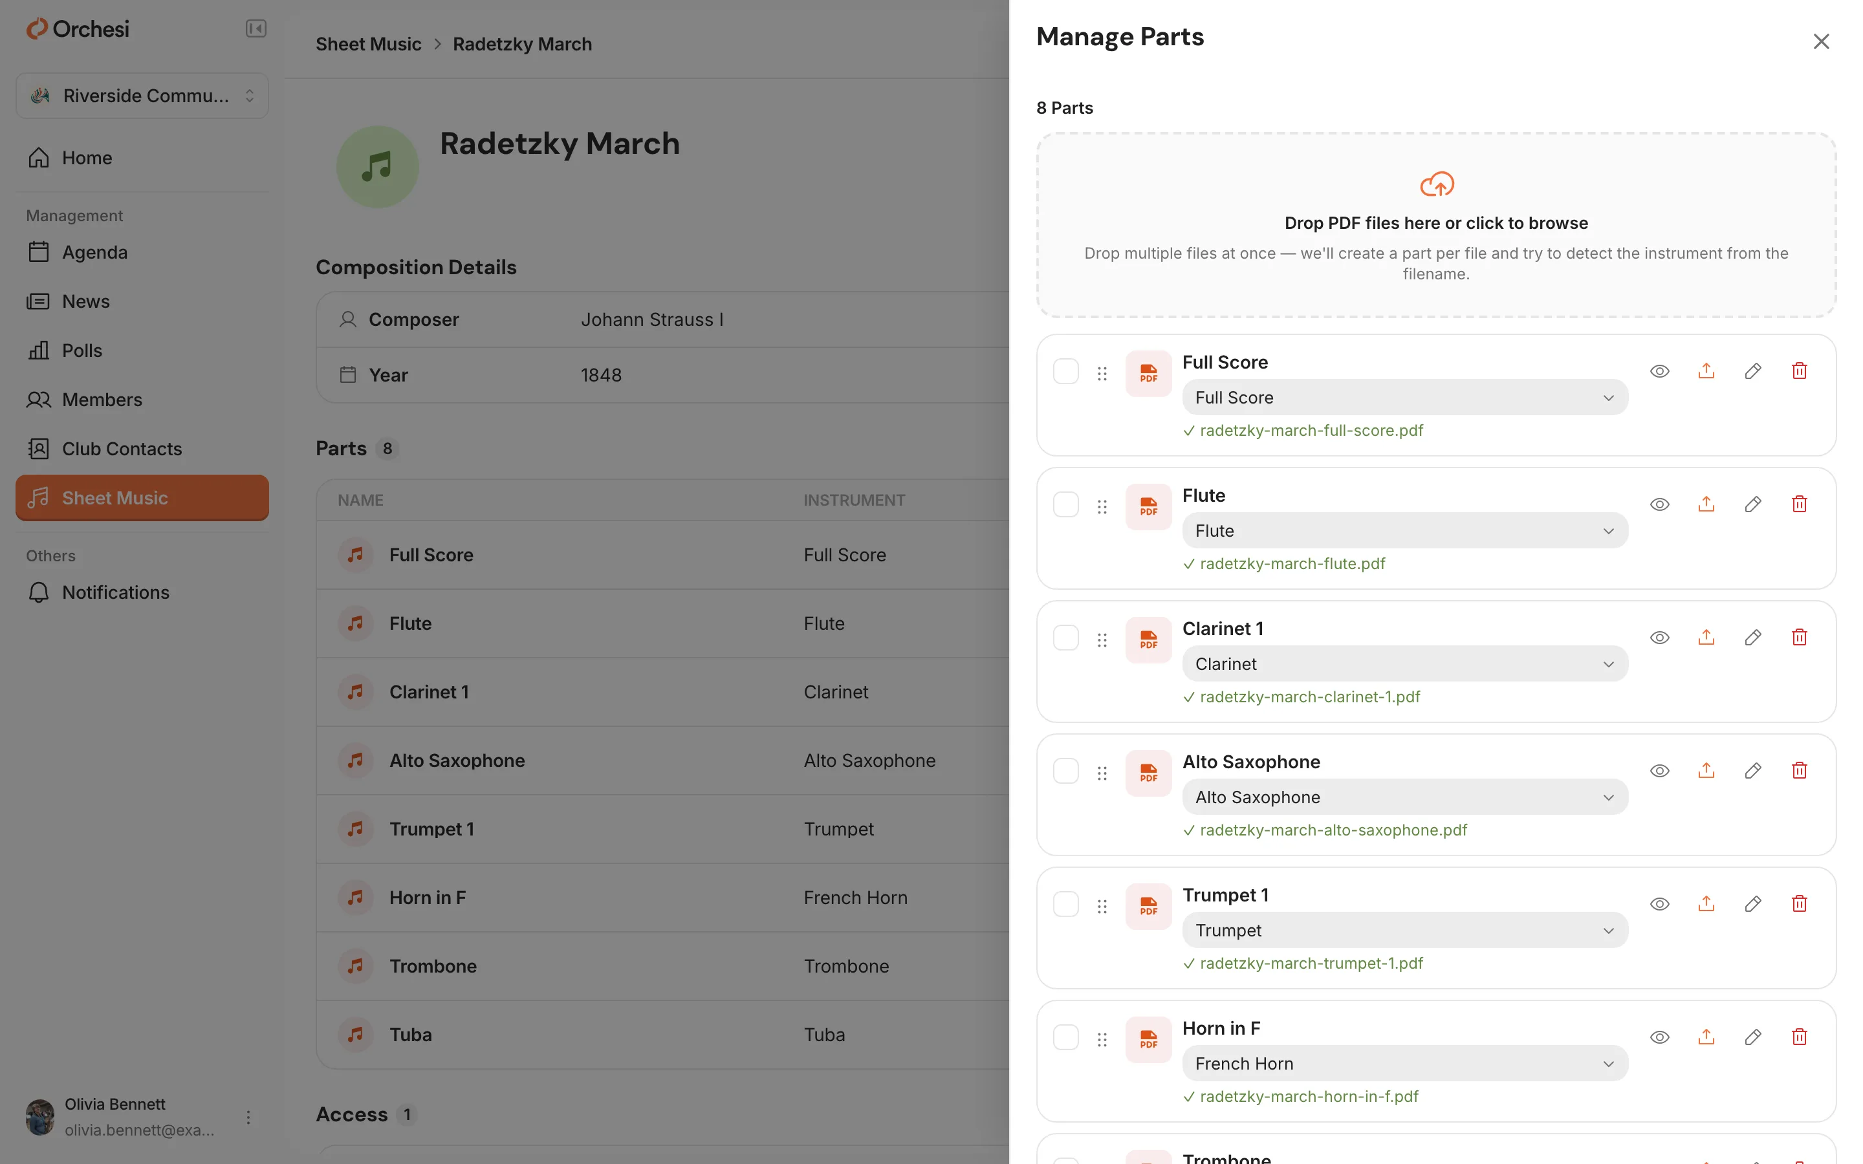Delete the Clarinet 1 part
The width and height of the screenshot is (1863, 1164).
pyautogui.click(x=1799, y=638)
